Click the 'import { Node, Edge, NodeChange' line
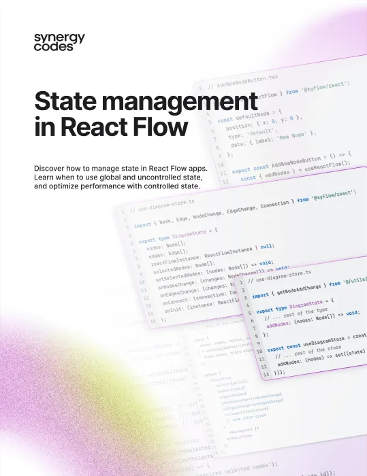This screenshot has width=367, height=476. pos(244,209)
